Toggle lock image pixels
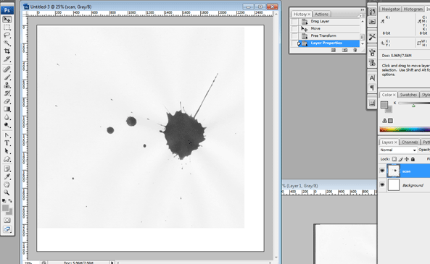 click(401, 159)
